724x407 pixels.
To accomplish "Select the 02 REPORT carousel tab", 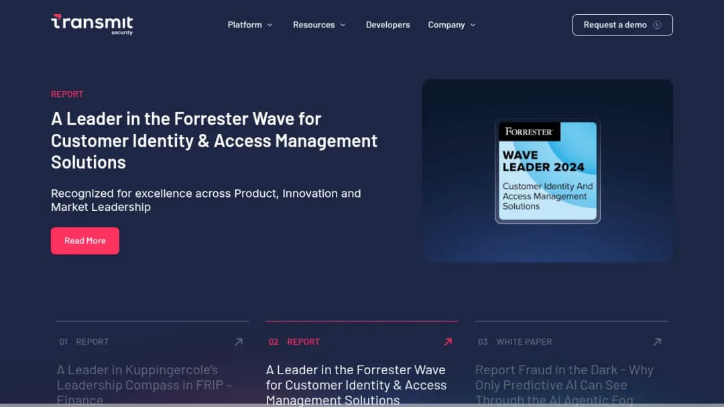I will coord(294,342).
